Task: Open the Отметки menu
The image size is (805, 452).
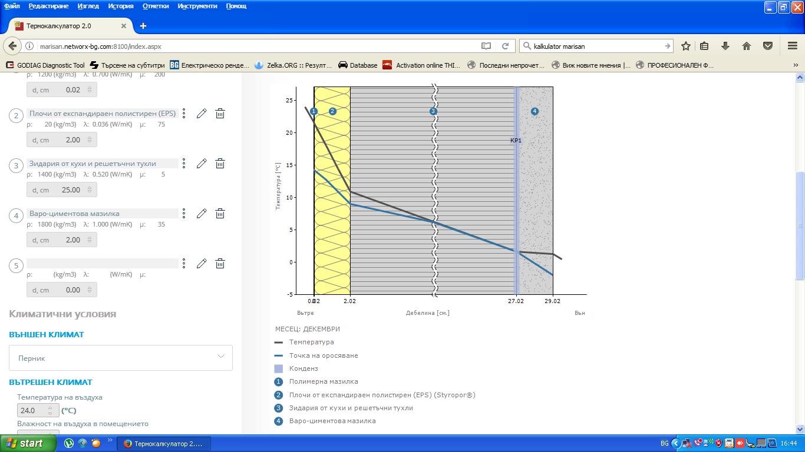Action: pos(156,6)
